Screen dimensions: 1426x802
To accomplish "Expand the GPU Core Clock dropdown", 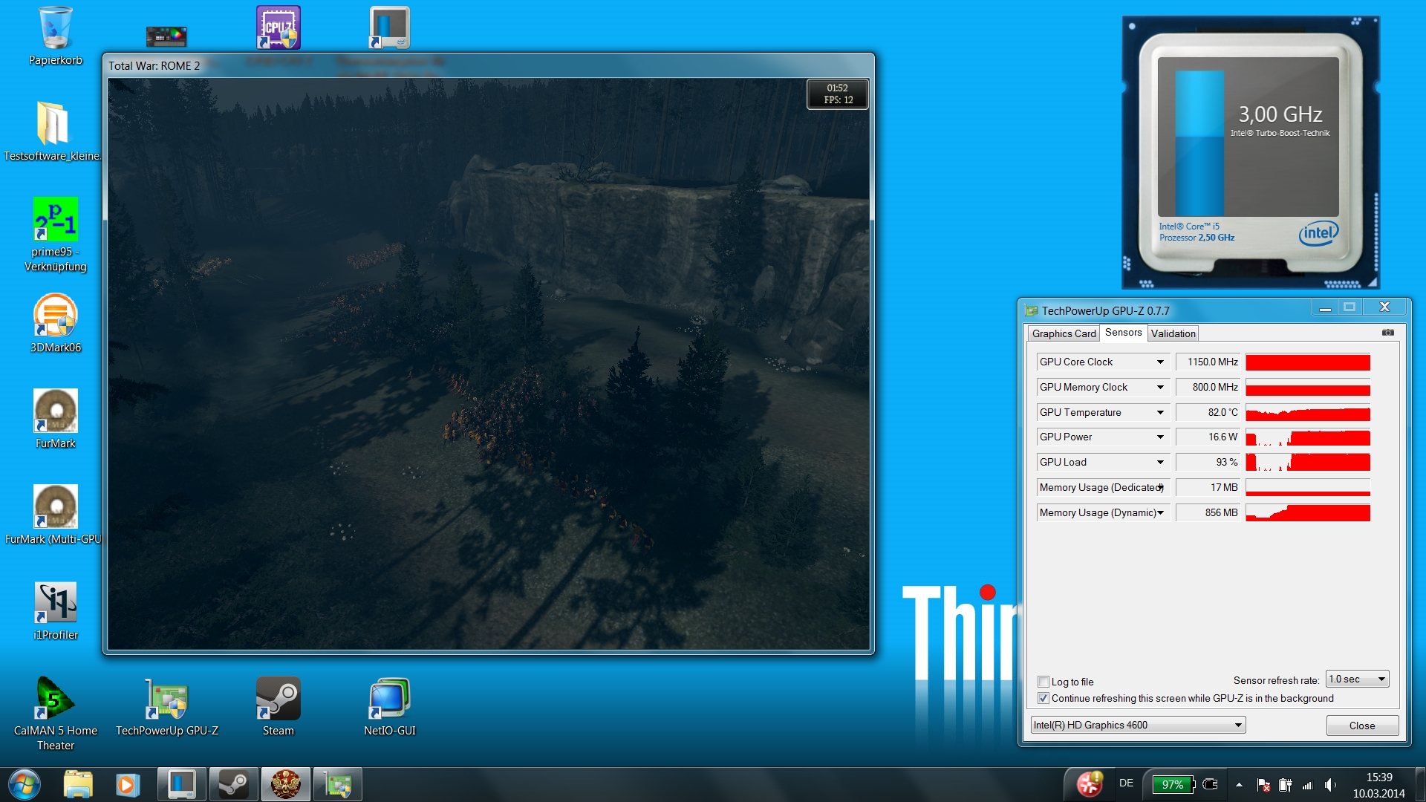I will 1160,362.
